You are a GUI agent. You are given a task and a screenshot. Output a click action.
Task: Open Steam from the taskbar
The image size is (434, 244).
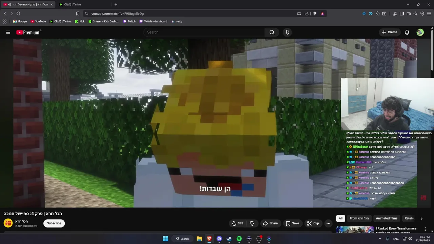pyautogui.click(x=229, y=239)
